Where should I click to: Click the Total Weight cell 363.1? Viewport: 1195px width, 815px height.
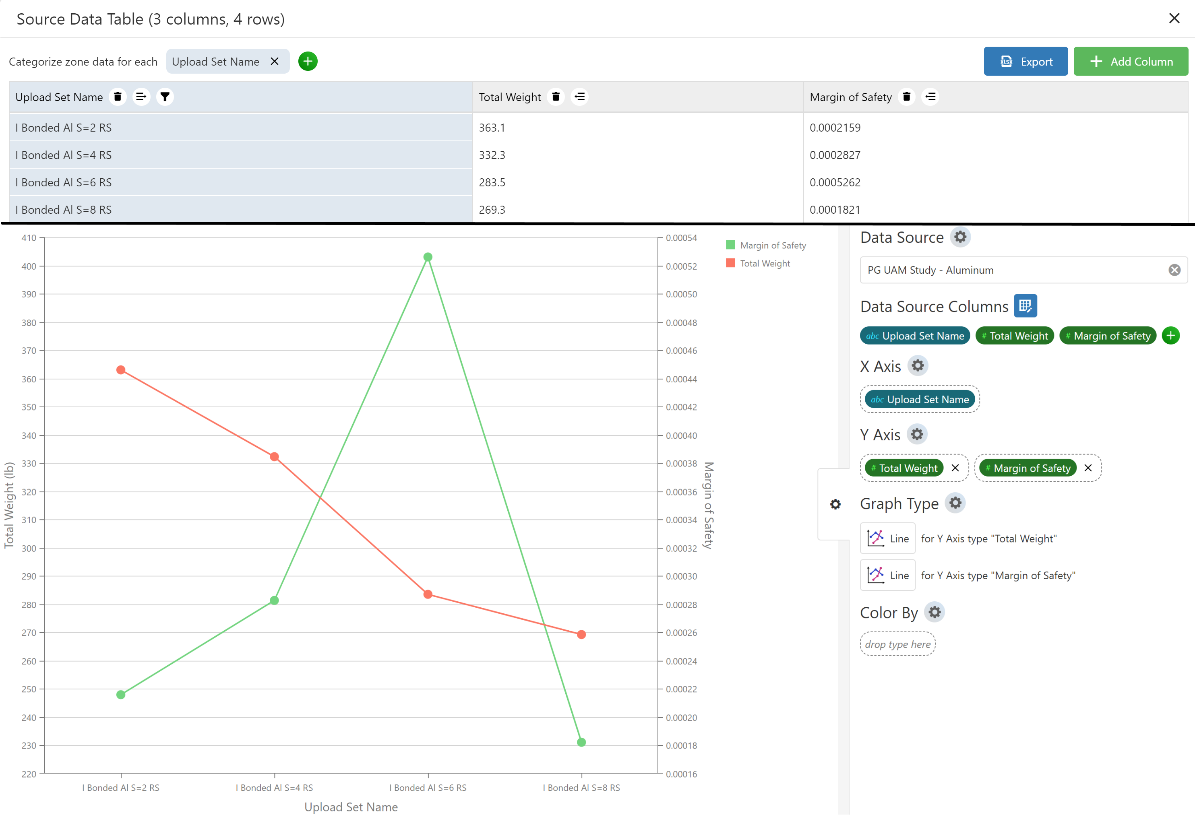click(638, 128)
